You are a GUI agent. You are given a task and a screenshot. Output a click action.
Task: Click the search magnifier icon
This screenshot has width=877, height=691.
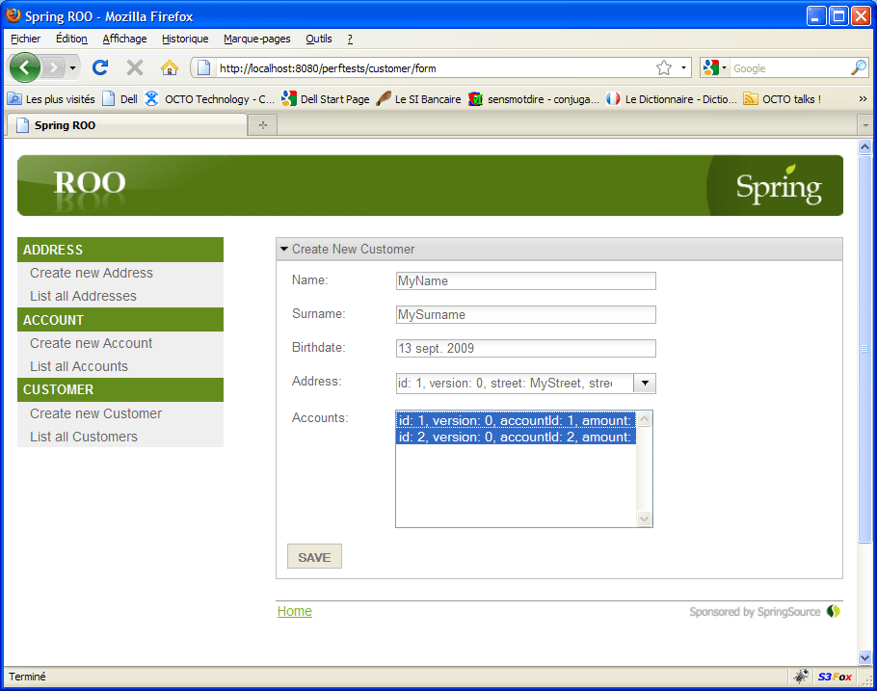(858, 67)
